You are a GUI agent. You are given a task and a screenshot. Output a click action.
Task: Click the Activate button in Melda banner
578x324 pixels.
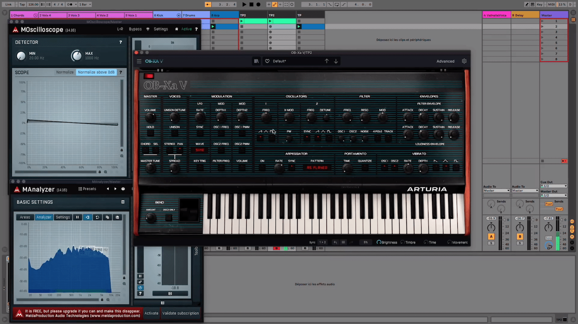[x=151, y=313]
